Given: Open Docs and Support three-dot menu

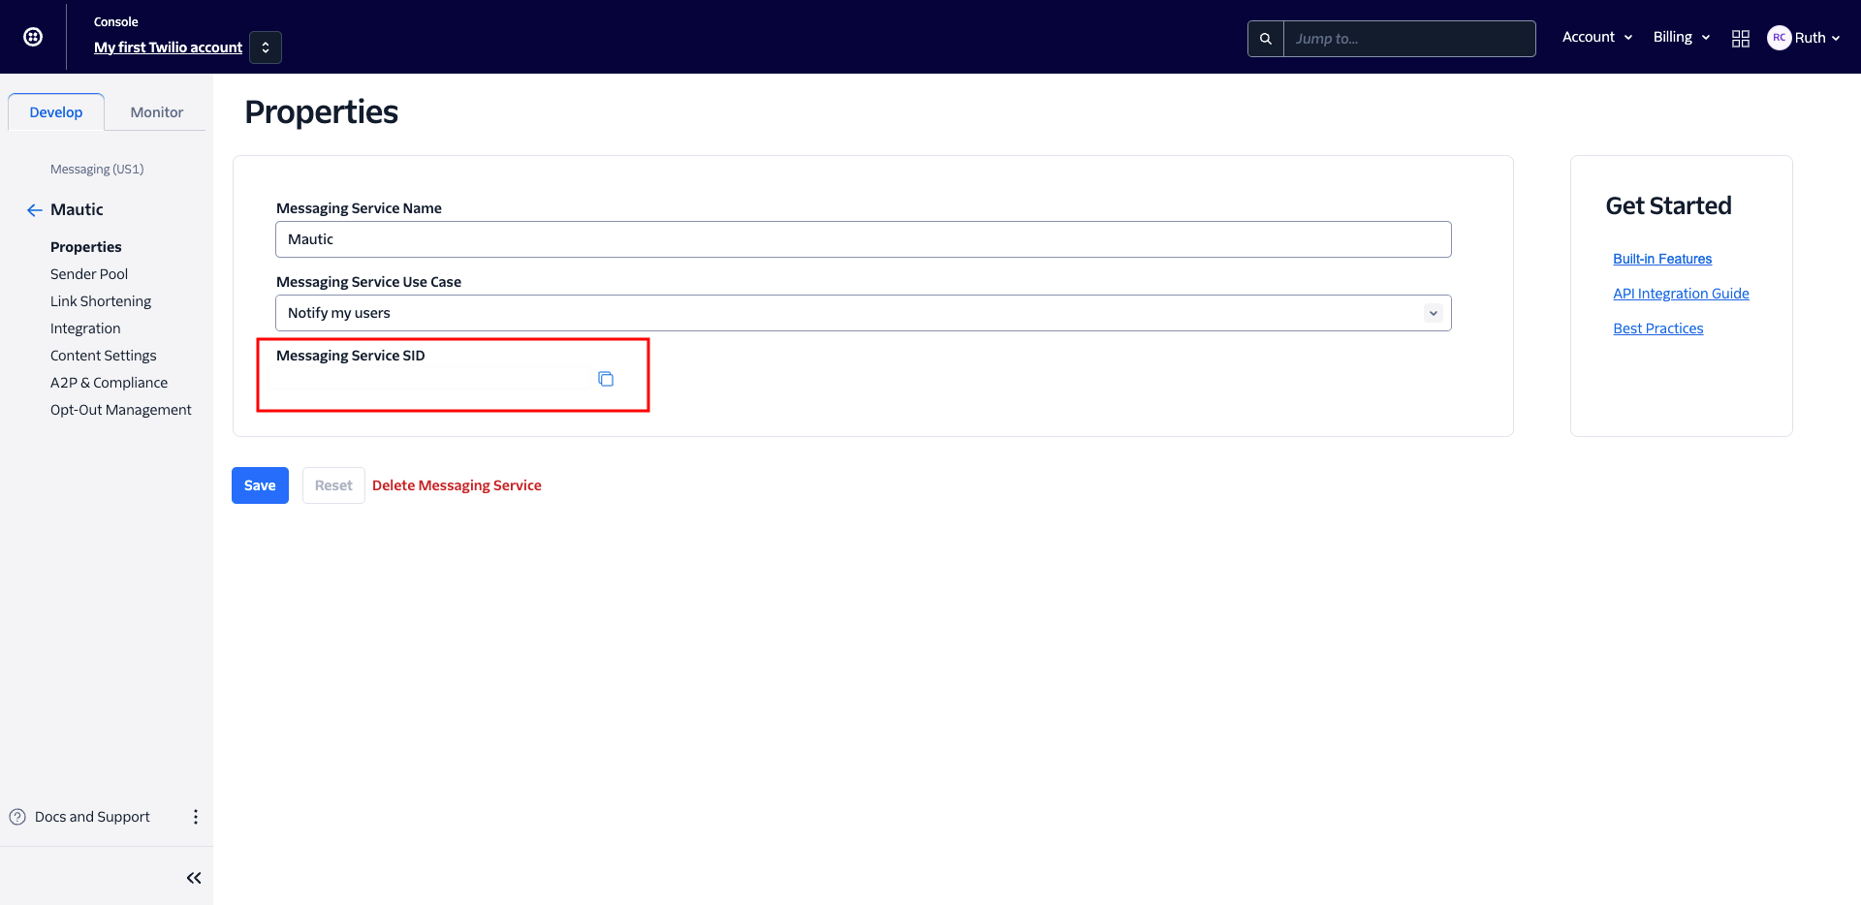Looking at the screenshot, I should [196, 817].
